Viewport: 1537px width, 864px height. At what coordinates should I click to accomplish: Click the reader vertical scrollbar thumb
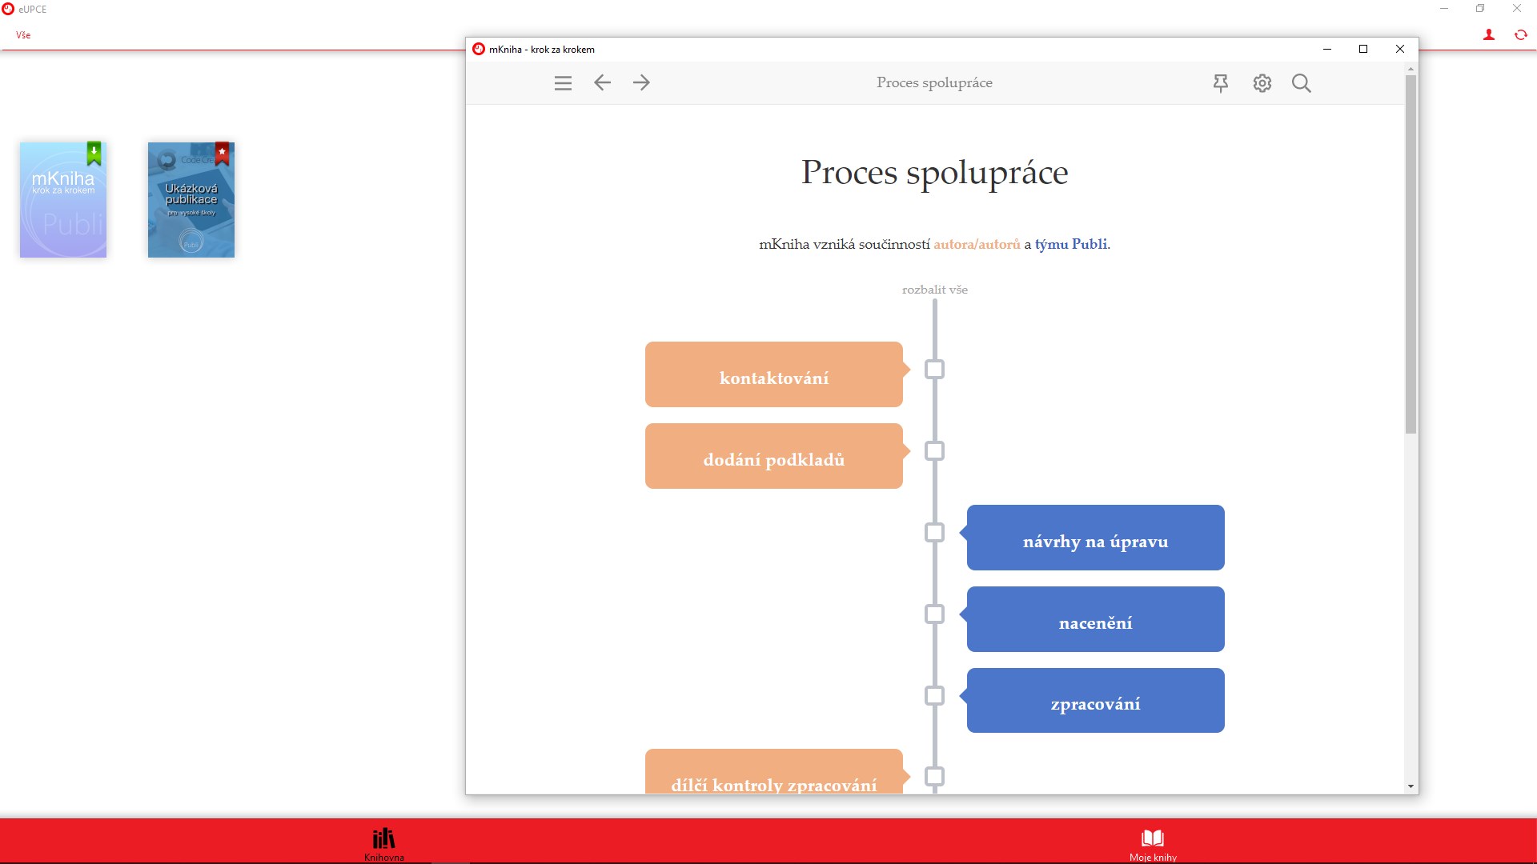[x=1411, y=256]
